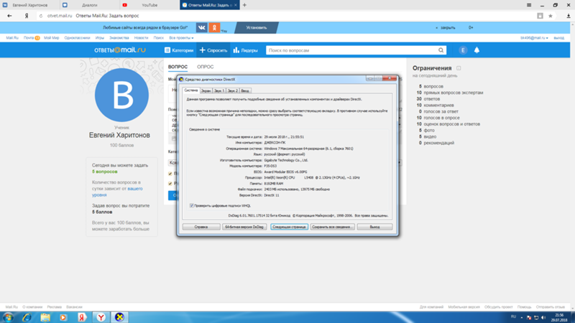
Task: Click the Справка button
Action: pos(201,227)
